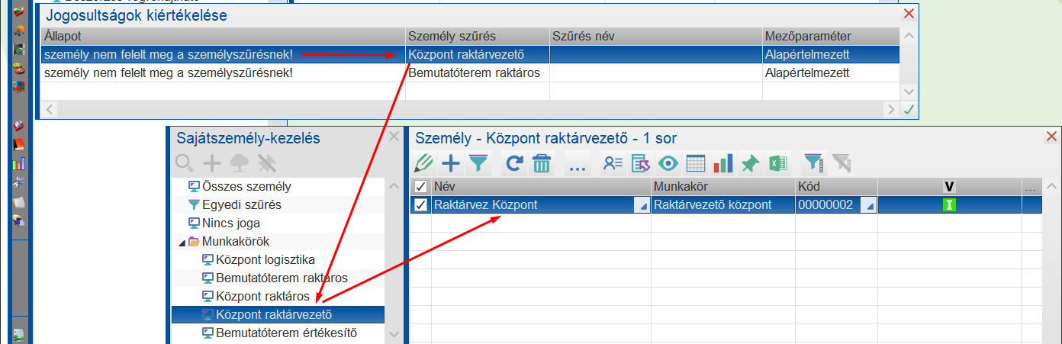Viewport: 1062px width, 344px height.
Task: Click the search magnifier in Sajátszemély-kezelés
Action: [185, 162]
